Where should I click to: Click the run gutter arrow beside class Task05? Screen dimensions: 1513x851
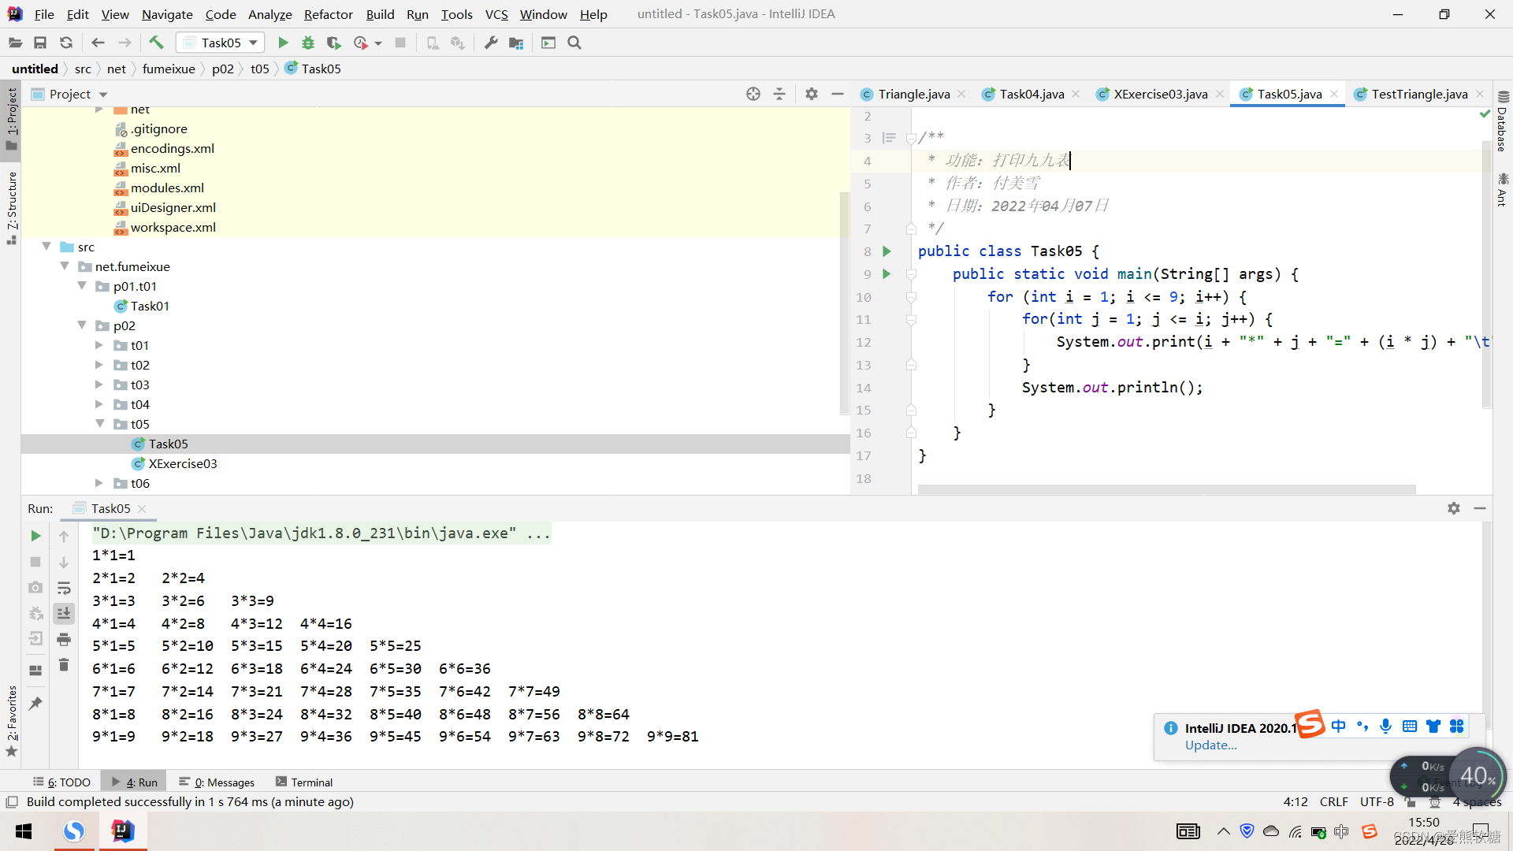[x=887, y=251]
